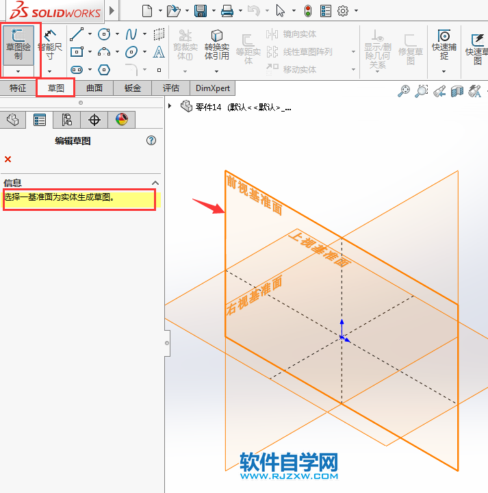The height and width of the screenshot is (493, 488).
Task: Select the Polygon sketch tool
Action: [104, 70]
